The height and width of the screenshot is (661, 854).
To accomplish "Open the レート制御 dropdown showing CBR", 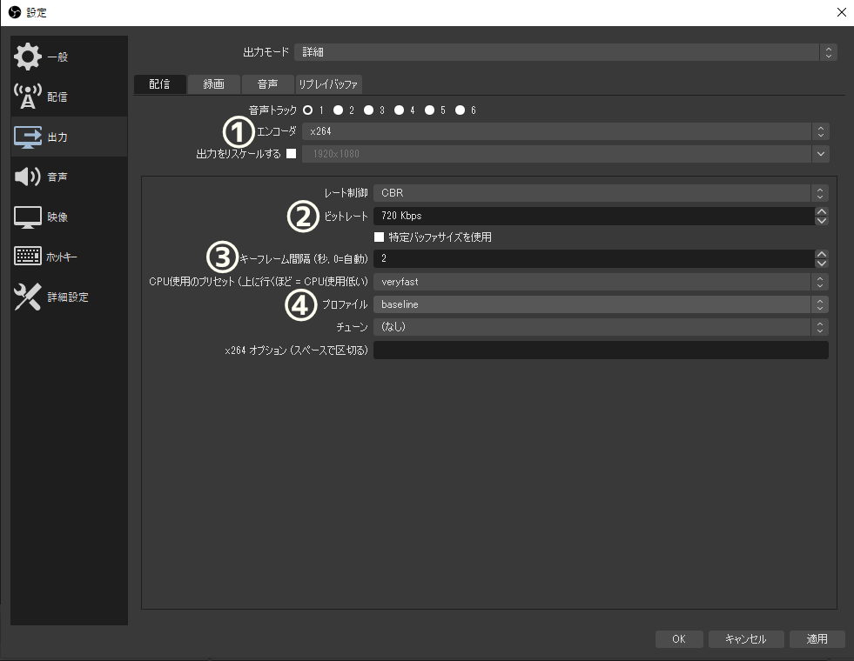I will (x=602, y=192).
